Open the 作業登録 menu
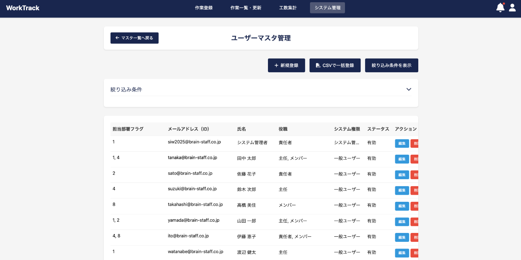521x260 pixels. (204, 8)
